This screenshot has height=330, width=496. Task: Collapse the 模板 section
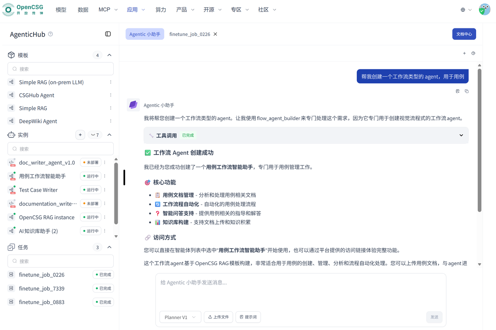coord(110,55)
